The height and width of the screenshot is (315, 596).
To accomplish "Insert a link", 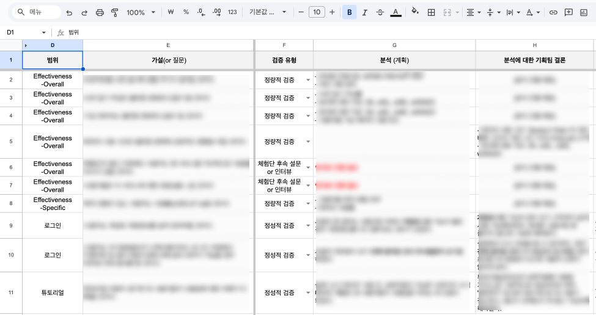I will click(553, 12).
